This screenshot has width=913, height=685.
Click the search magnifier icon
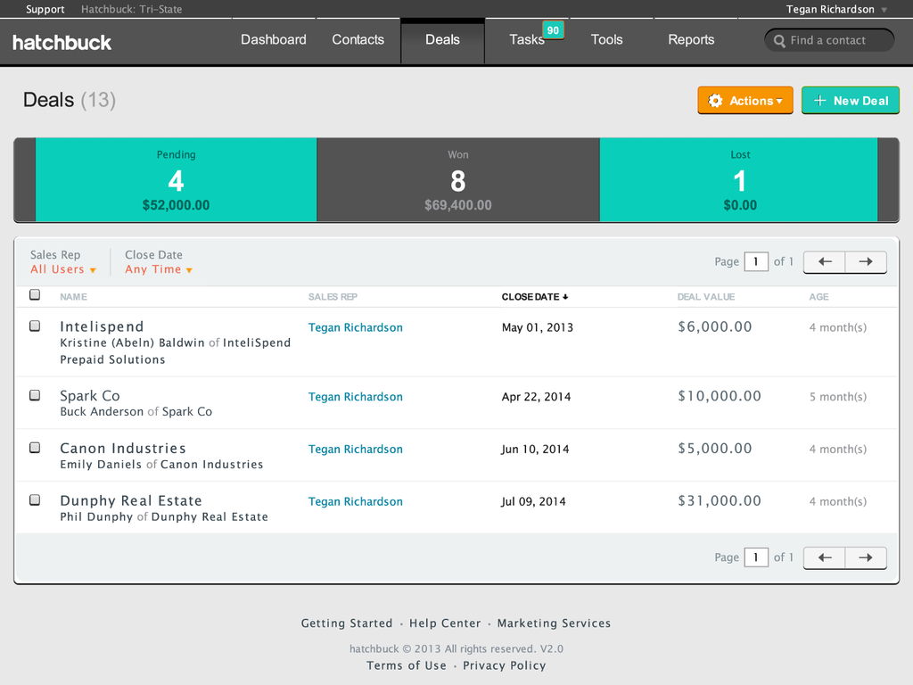tap(779, 41)
